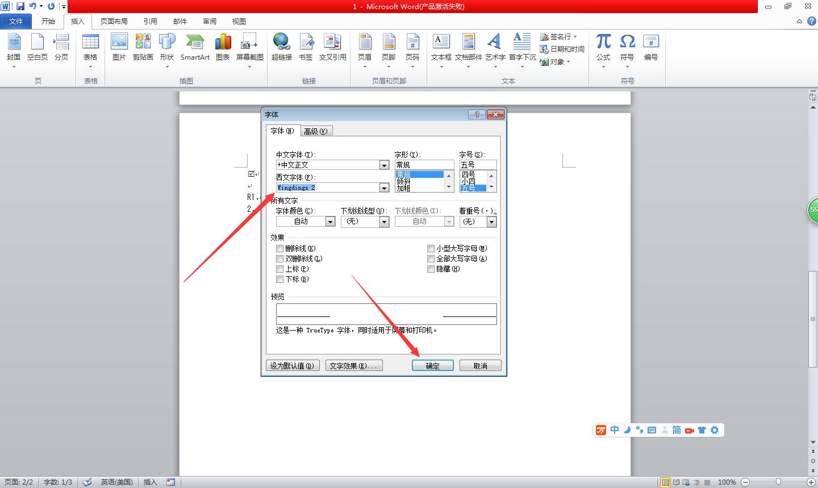Insert clip art (剪贴画)
The height and width of the screenshot is (488, 818).
(x=143, y=48)
